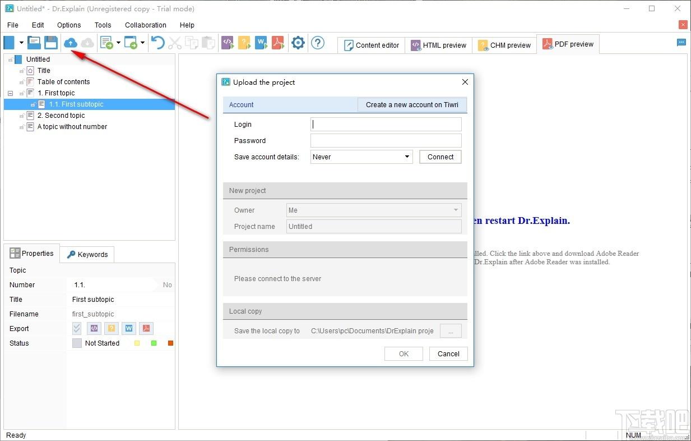Select the 1. First topic item
Screen dimensions: 691x441
(56, 93)
